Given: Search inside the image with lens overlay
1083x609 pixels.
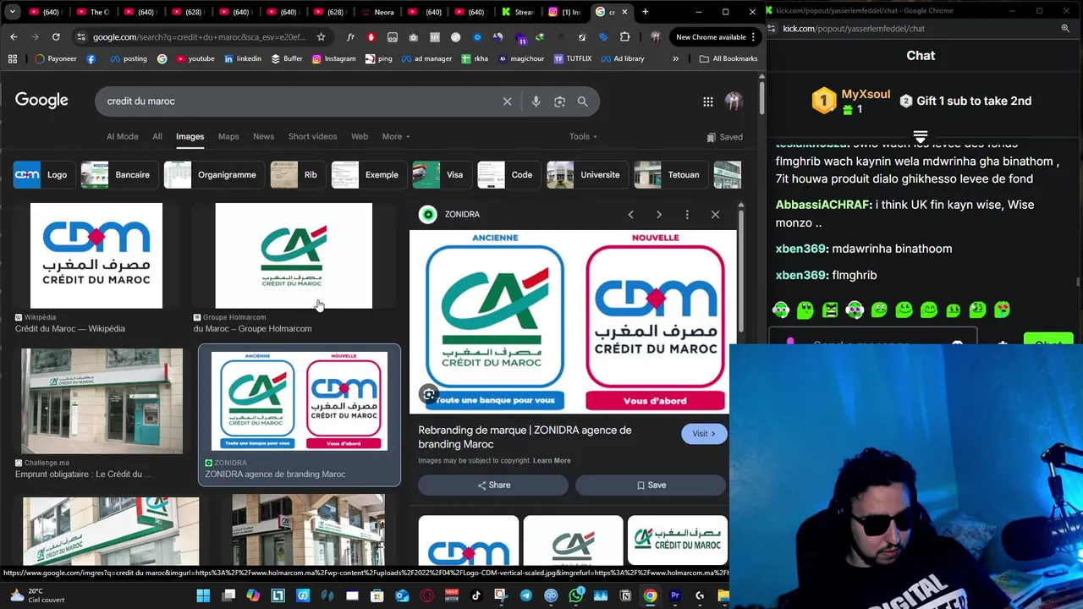Looking at the screenshot, I should (x=429, y=394).
